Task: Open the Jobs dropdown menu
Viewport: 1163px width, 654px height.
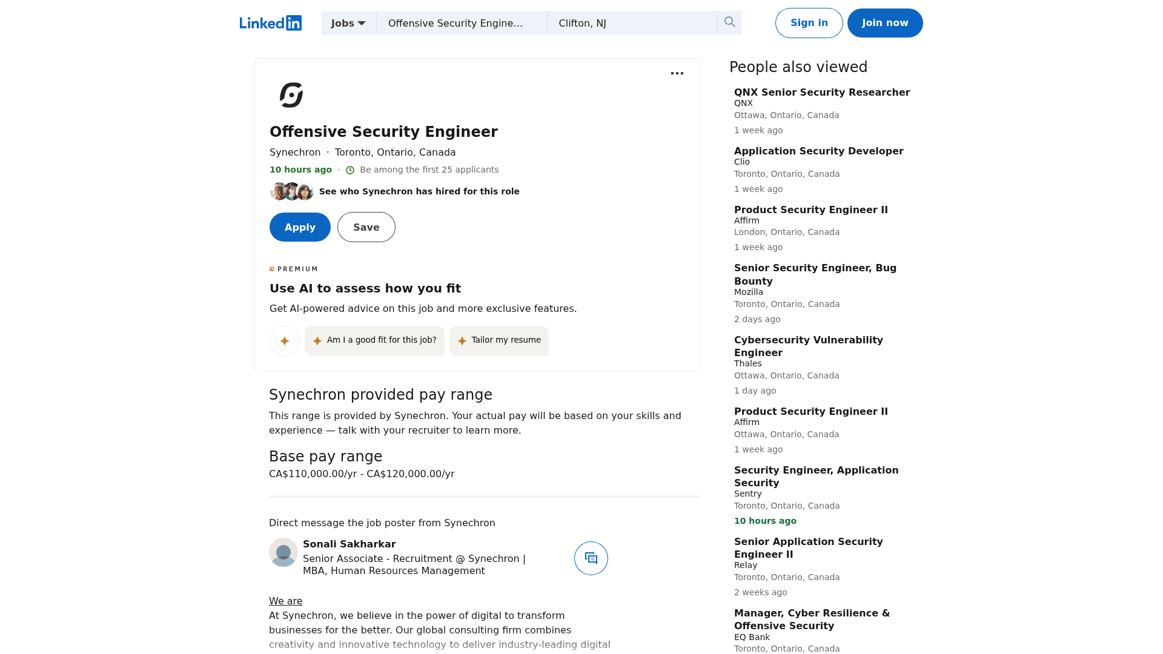Action: (348, 23)
